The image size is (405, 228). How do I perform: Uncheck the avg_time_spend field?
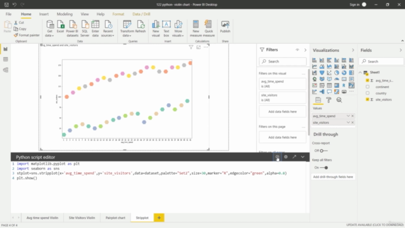[367, 80]
